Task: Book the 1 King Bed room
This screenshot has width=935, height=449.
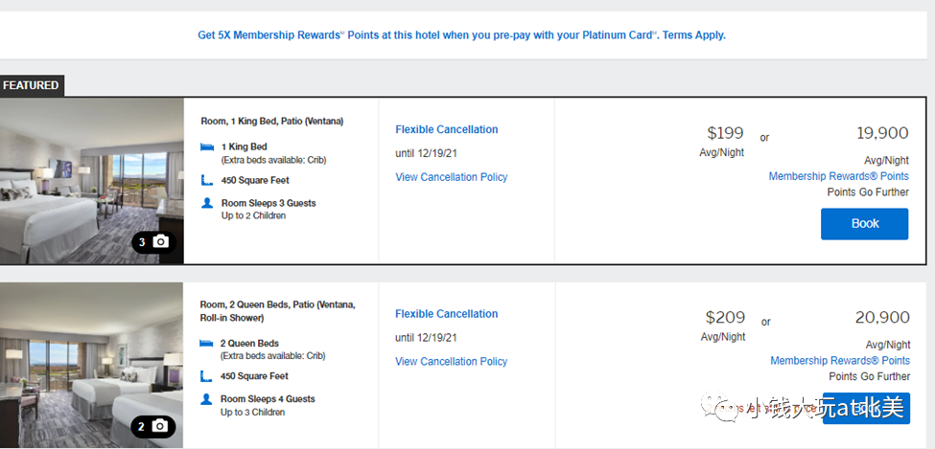Action: coord(864,224)
